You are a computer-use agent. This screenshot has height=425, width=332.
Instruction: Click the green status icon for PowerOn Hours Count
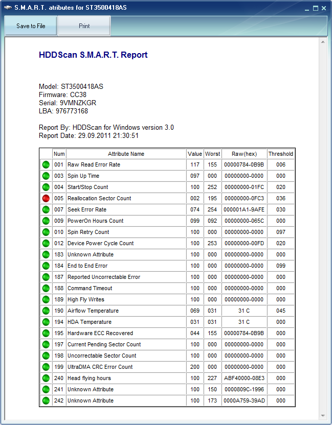tap(46, 221)
